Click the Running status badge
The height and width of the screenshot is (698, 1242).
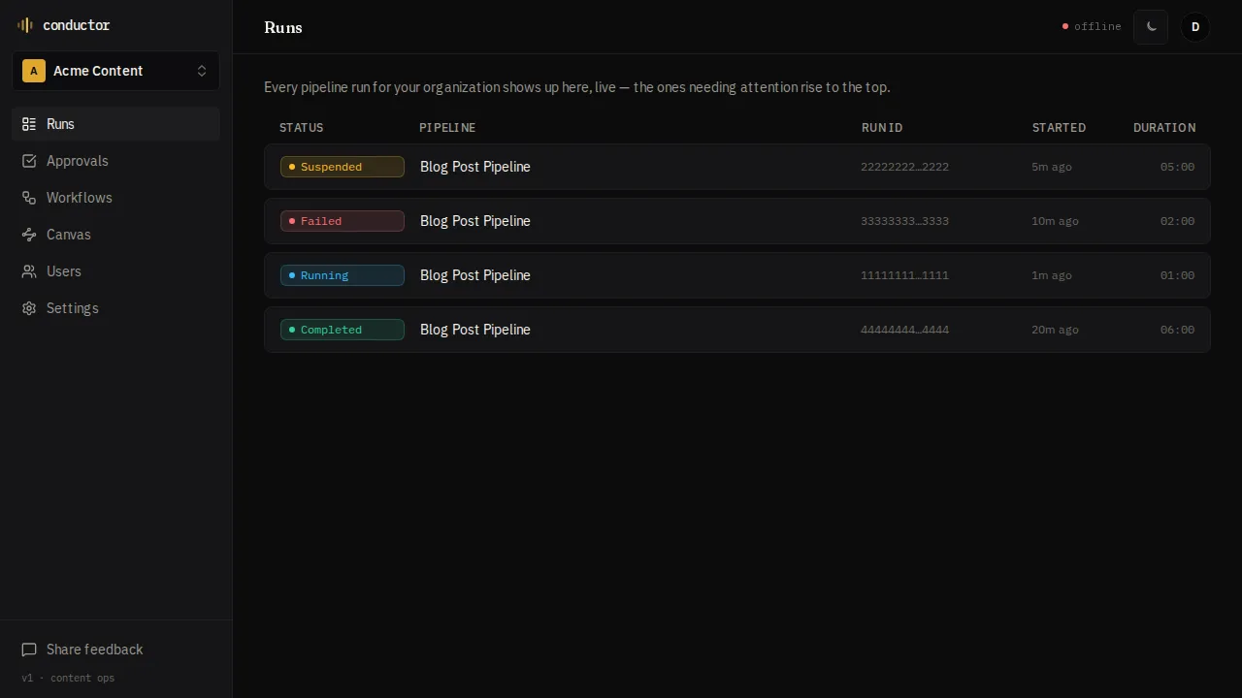(x=343, y=275)
